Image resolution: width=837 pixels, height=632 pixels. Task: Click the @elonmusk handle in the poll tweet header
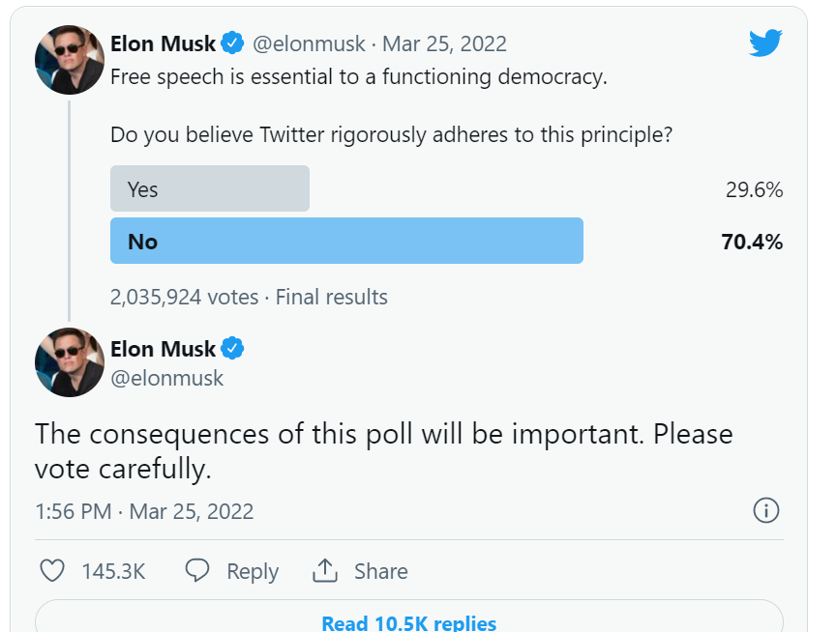coord(310,44)
